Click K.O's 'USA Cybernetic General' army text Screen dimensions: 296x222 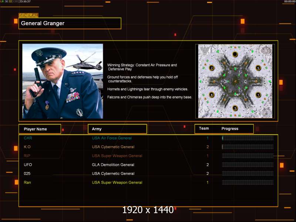[113, 147]
